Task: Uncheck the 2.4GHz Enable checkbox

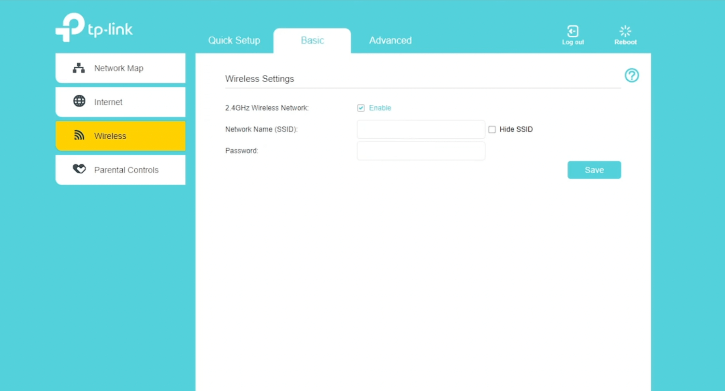Action: tap(361, 108)
